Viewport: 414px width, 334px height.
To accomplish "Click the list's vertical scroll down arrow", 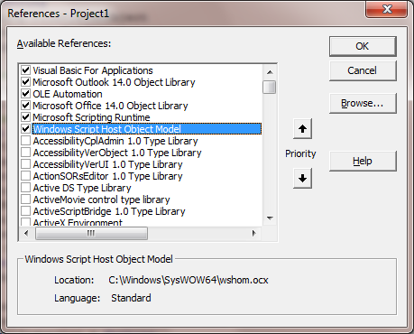I will 270,218.
